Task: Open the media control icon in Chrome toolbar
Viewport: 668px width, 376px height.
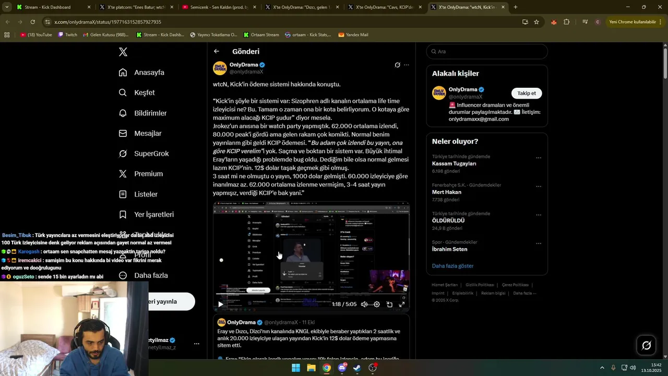Action: 585,22
